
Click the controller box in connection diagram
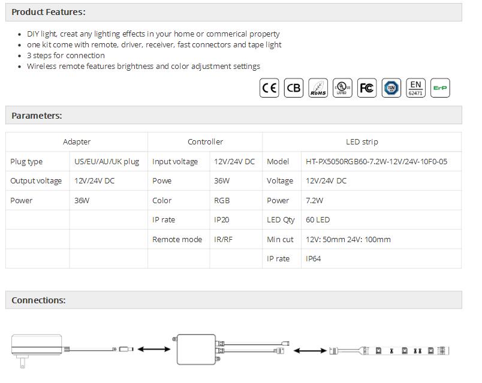tap(195, 349)
